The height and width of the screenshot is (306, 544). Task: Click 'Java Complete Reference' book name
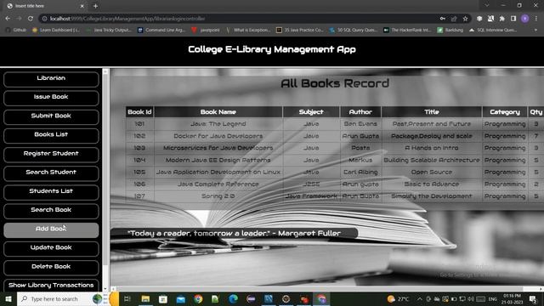218,184
